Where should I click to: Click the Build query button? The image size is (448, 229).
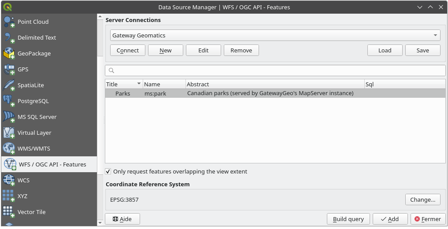coord(348,219)
